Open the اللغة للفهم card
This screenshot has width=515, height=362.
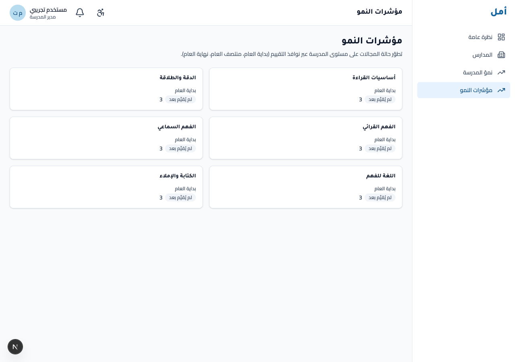[x=306, y=187]
